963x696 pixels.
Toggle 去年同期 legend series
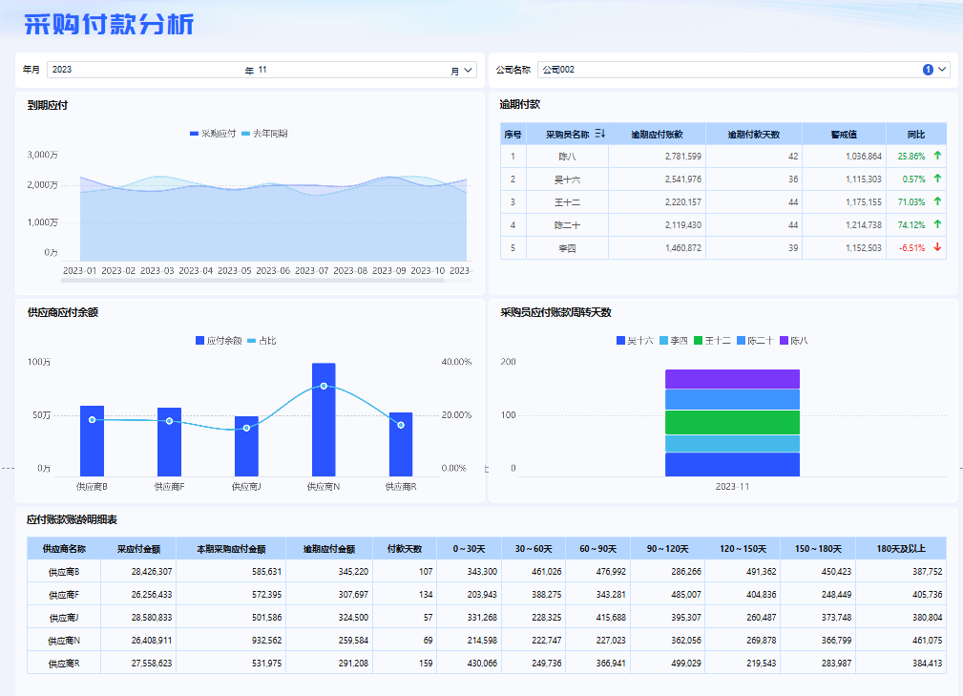(264, 134)
